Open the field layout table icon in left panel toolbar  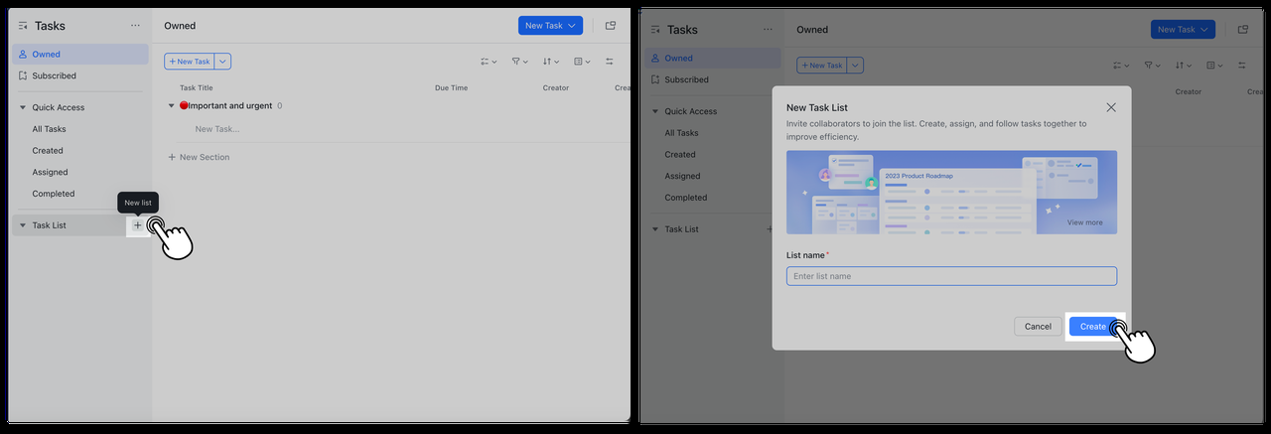click(x=582, y=62)
